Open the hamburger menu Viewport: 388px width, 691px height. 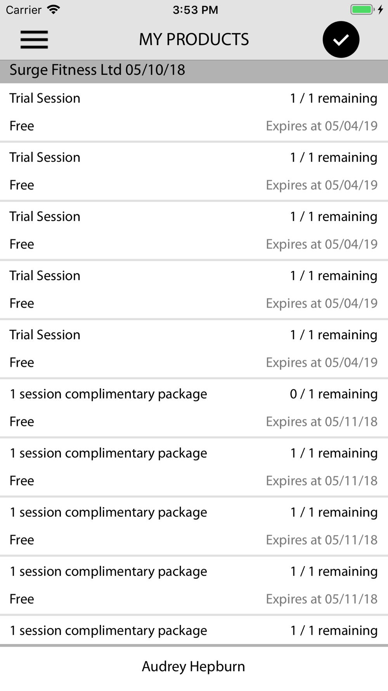[x=34, y=40]
